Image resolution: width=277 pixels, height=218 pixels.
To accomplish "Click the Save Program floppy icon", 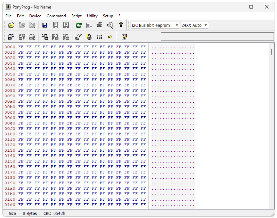I will tap(55, 25).
